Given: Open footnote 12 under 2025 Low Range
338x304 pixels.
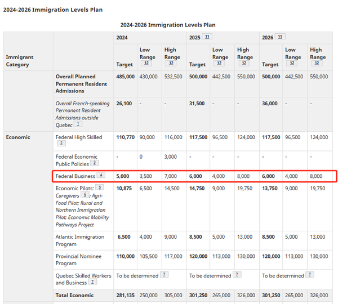Looking at the screenshot, I should tap(219, 63).
